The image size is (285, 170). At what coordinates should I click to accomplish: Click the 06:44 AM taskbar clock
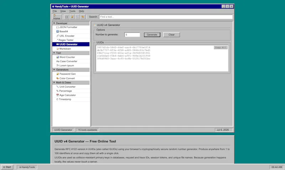(x=277, y=167)
